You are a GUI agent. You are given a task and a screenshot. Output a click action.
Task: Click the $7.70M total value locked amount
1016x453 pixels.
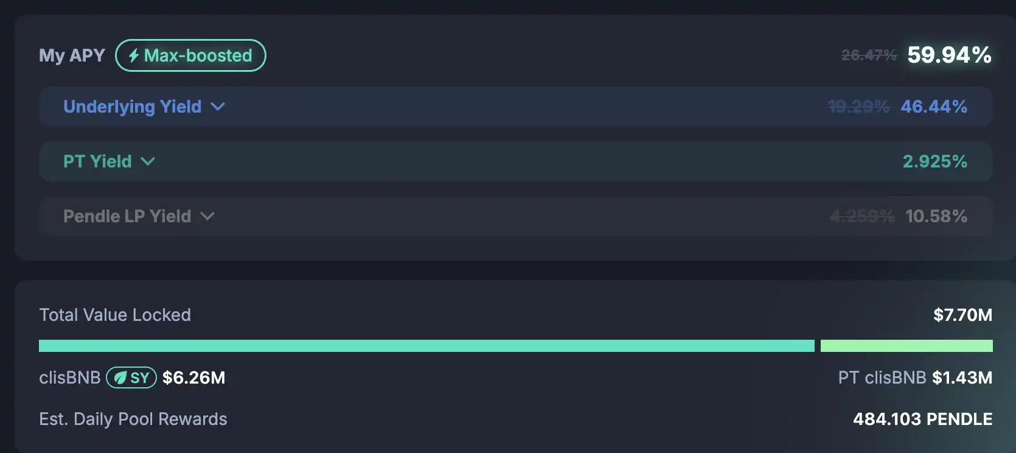pyautogui.click(x=962, y=315)
